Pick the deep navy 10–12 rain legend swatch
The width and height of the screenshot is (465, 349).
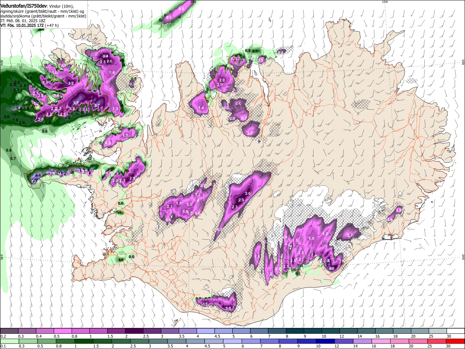pos(325,341)
